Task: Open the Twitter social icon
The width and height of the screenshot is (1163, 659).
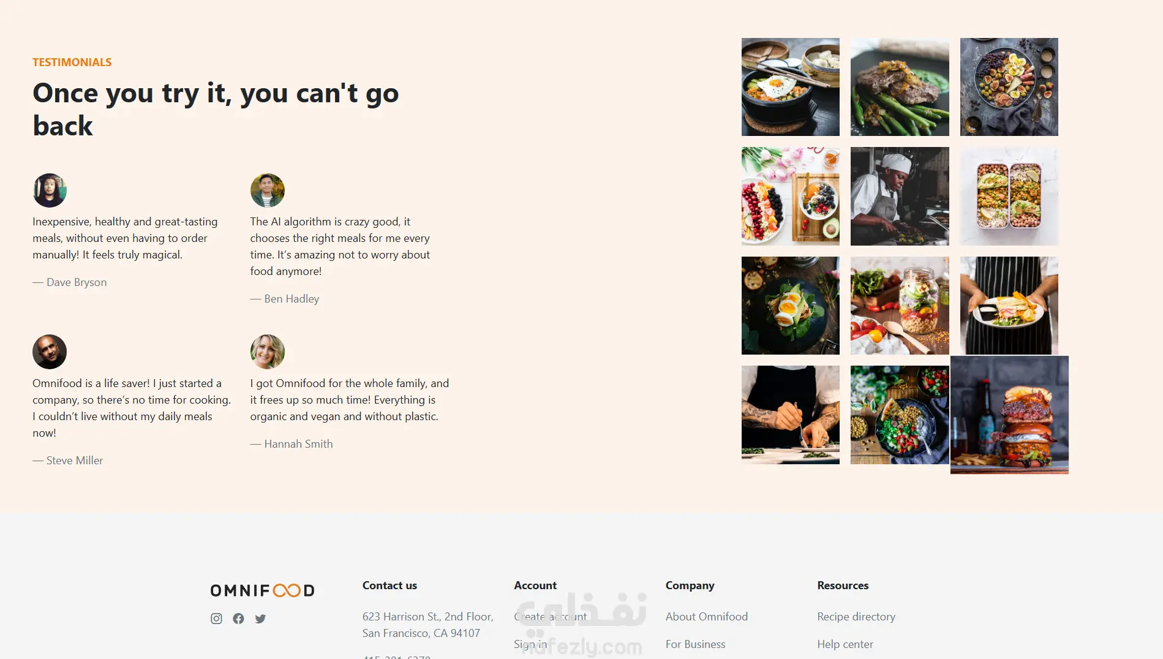Action: (260, 619)
